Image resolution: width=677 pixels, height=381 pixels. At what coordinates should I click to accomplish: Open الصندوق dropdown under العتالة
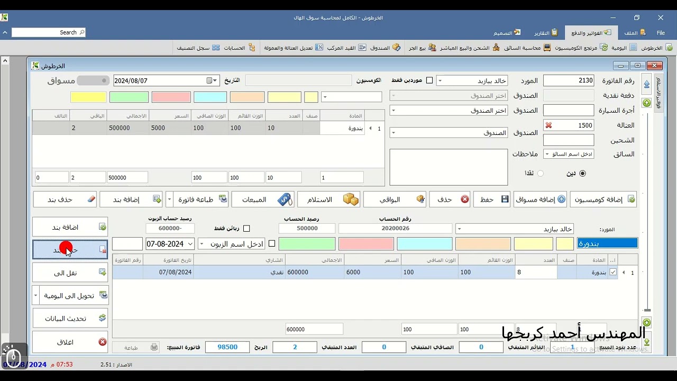[394, 133]
